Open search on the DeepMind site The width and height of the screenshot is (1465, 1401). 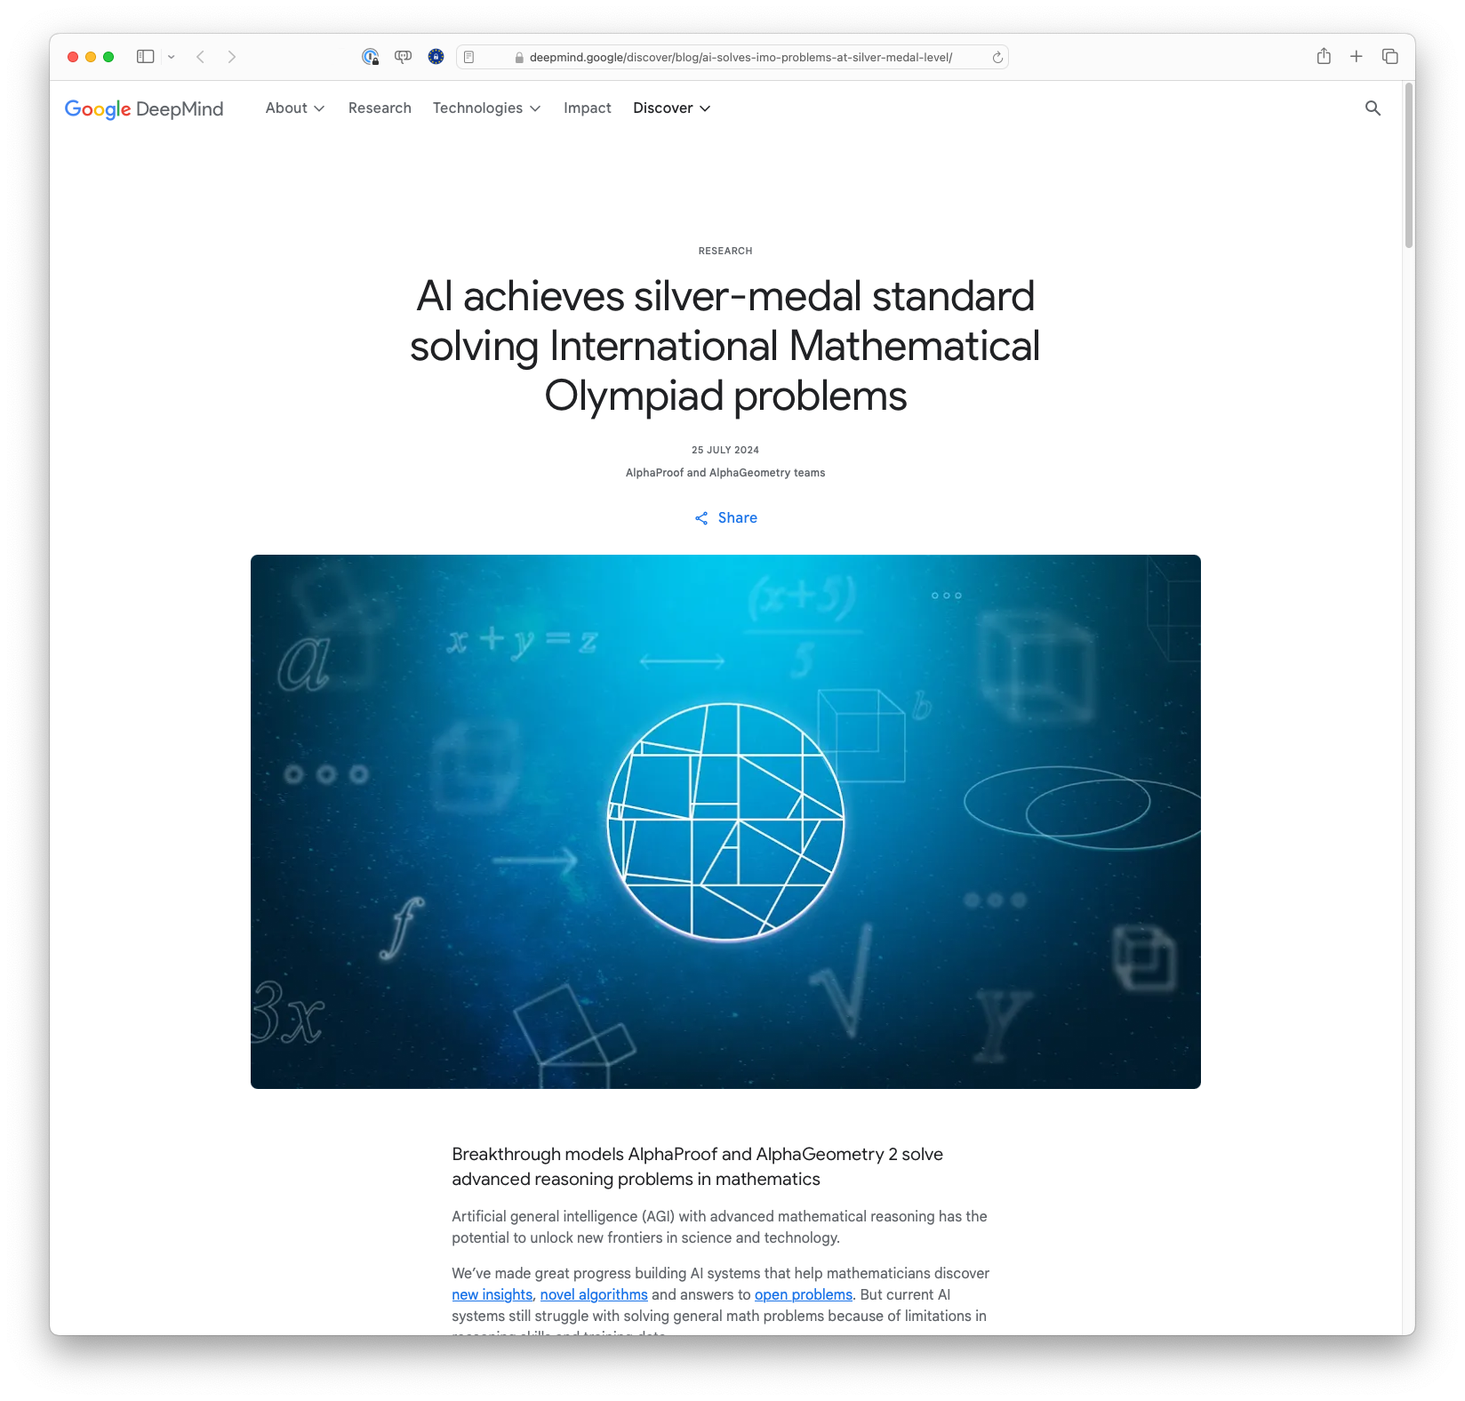pyautogui.click(x=1372, y=108)
